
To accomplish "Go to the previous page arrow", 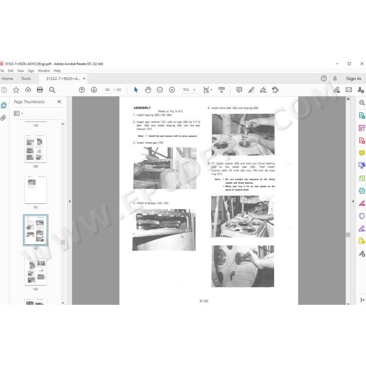I will [82, 90].
